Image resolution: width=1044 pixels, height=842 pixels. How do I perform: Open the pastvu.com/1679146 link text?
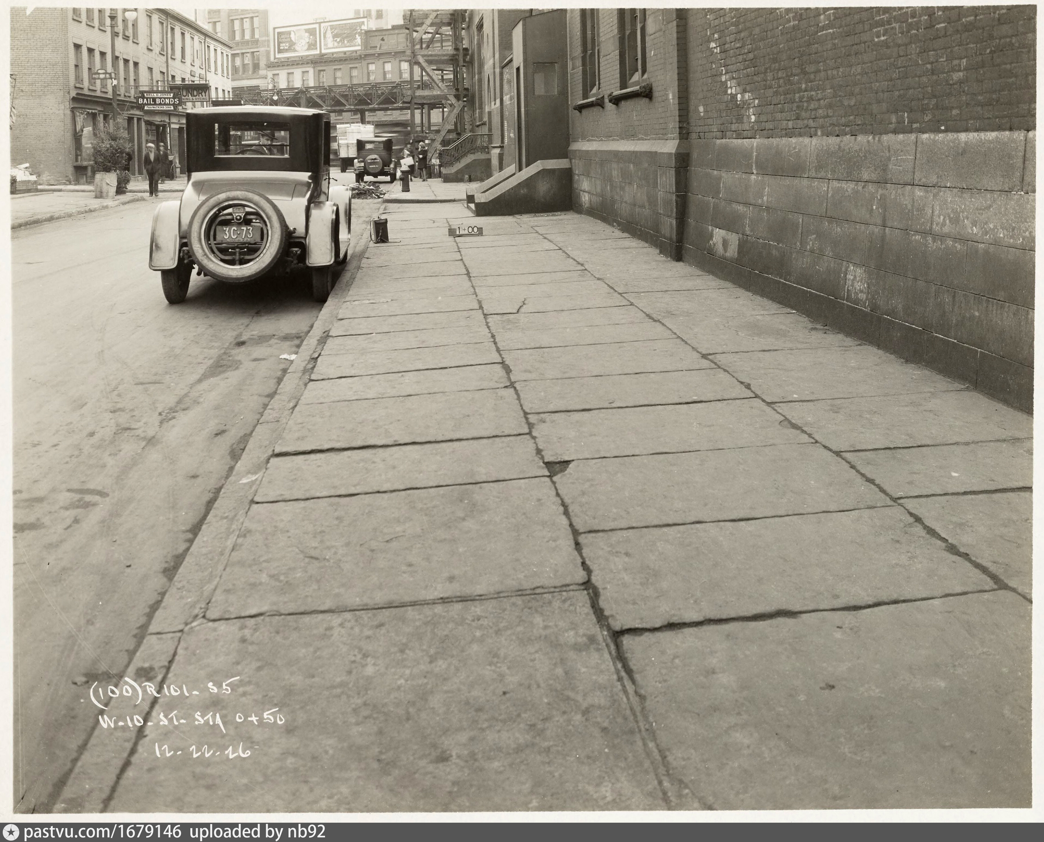click(102, 832)
